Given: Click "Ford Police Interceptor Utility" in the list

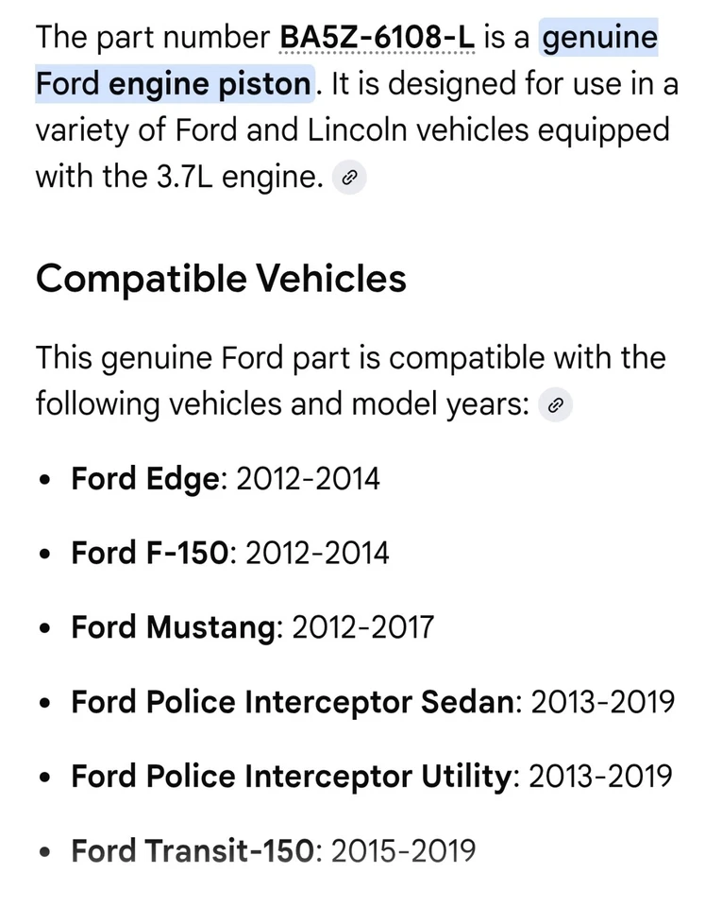Looking at the screenshot, I should pyautogui.click(x=293, y=777).
